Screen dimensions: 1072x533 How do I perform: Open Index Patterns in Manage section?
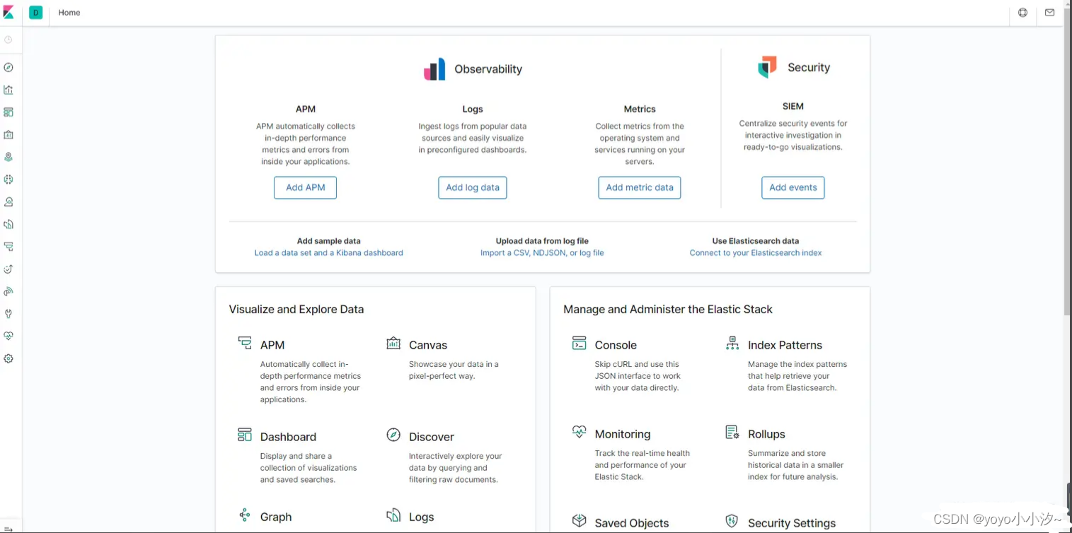pos(785,345)
